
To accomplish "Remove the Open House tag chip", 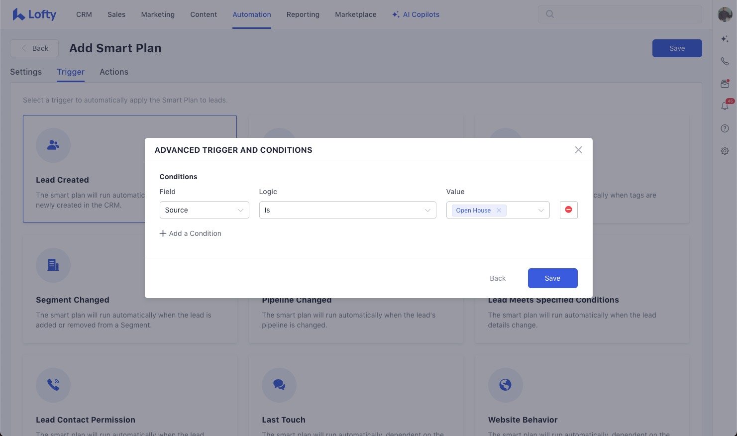I will pos(499,211).
